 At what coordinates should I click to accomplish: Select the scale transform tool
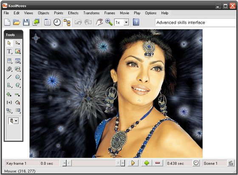[x=9, y=110]
